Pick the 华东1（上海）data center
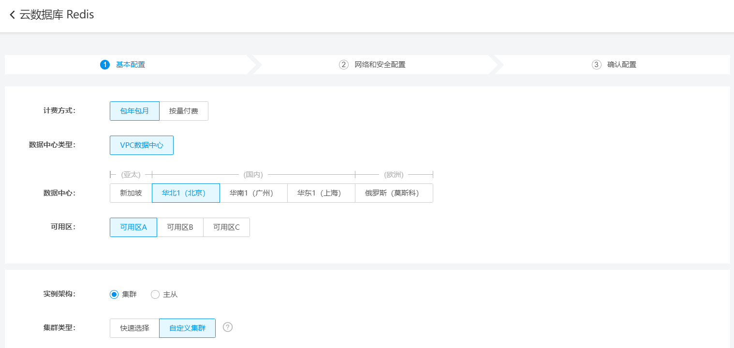Image resolution: width=734 pixels, height=348 pixels. tap(321, 193)
